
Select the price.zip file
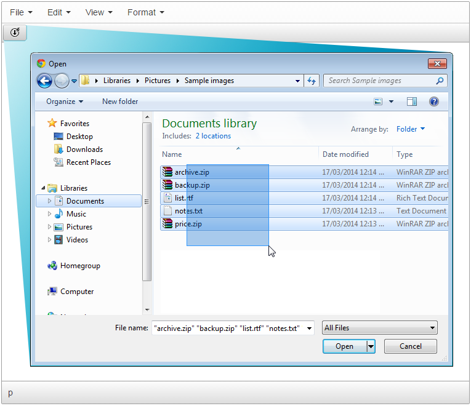(x=188, y=224)
